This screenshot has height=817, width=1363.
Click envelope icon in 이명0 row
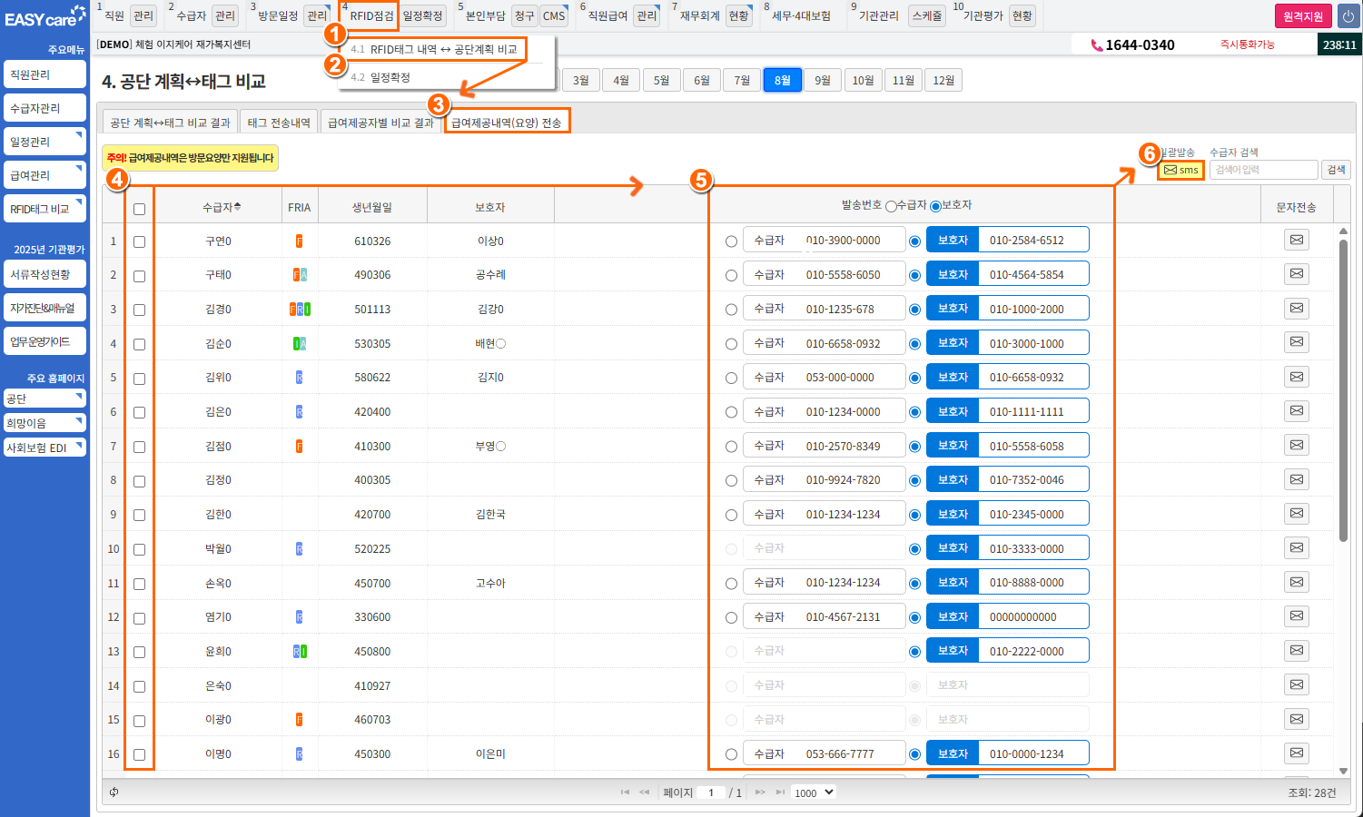coord(1296,753)
